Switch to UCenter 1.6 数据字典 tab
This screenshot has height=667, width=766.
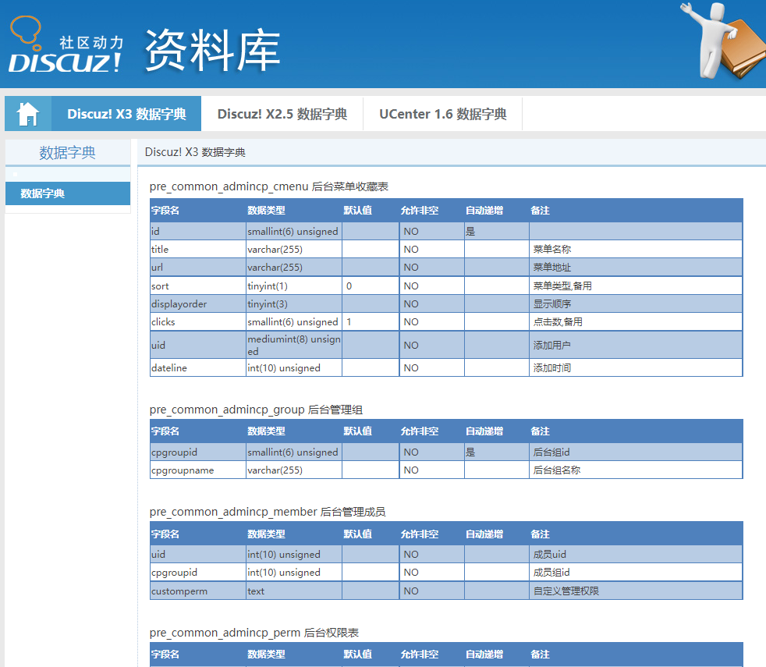point(443,114)
